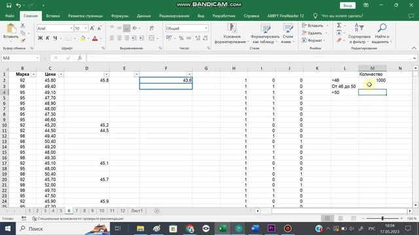
Task: Toggle italic formatting (К)
Action: (x=48, y=38)
